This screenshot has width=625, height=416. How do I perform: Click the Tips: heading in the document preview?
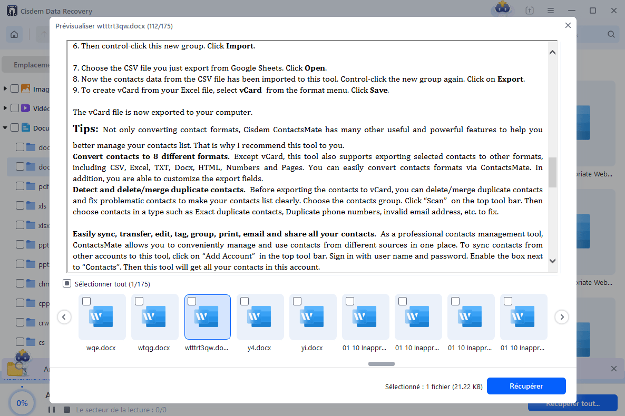pyautogui.click(x=85, y=128)
